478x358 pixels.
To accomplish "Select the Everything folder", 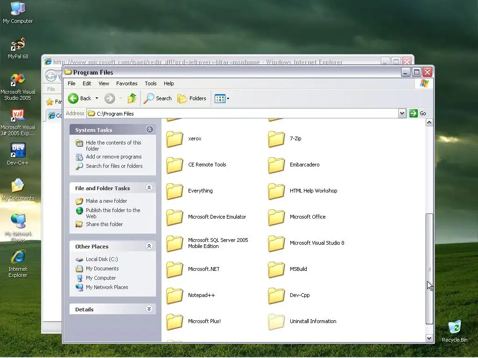I will coord(190,191).
